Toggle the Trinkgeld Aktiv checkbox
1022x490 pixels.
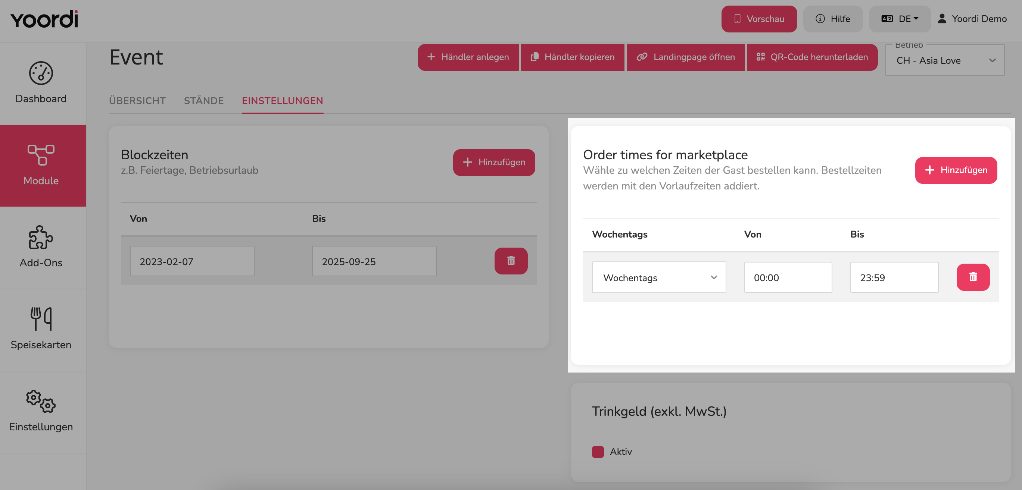(598, 452)
